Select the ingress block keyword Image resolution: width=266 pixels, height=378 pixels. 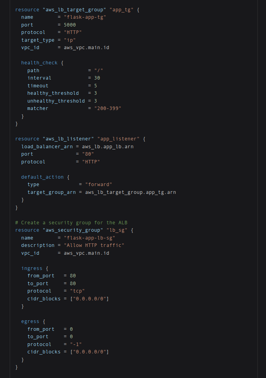point(32,268)
